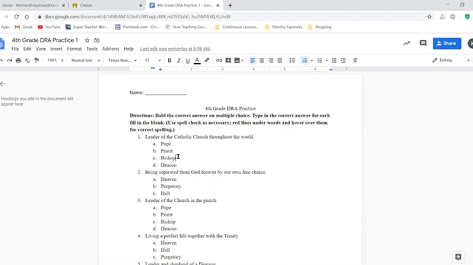Image resolution: width=473 pixels, height=265 pixels.
Task: Select the Paint format tool
Action: 37,60
